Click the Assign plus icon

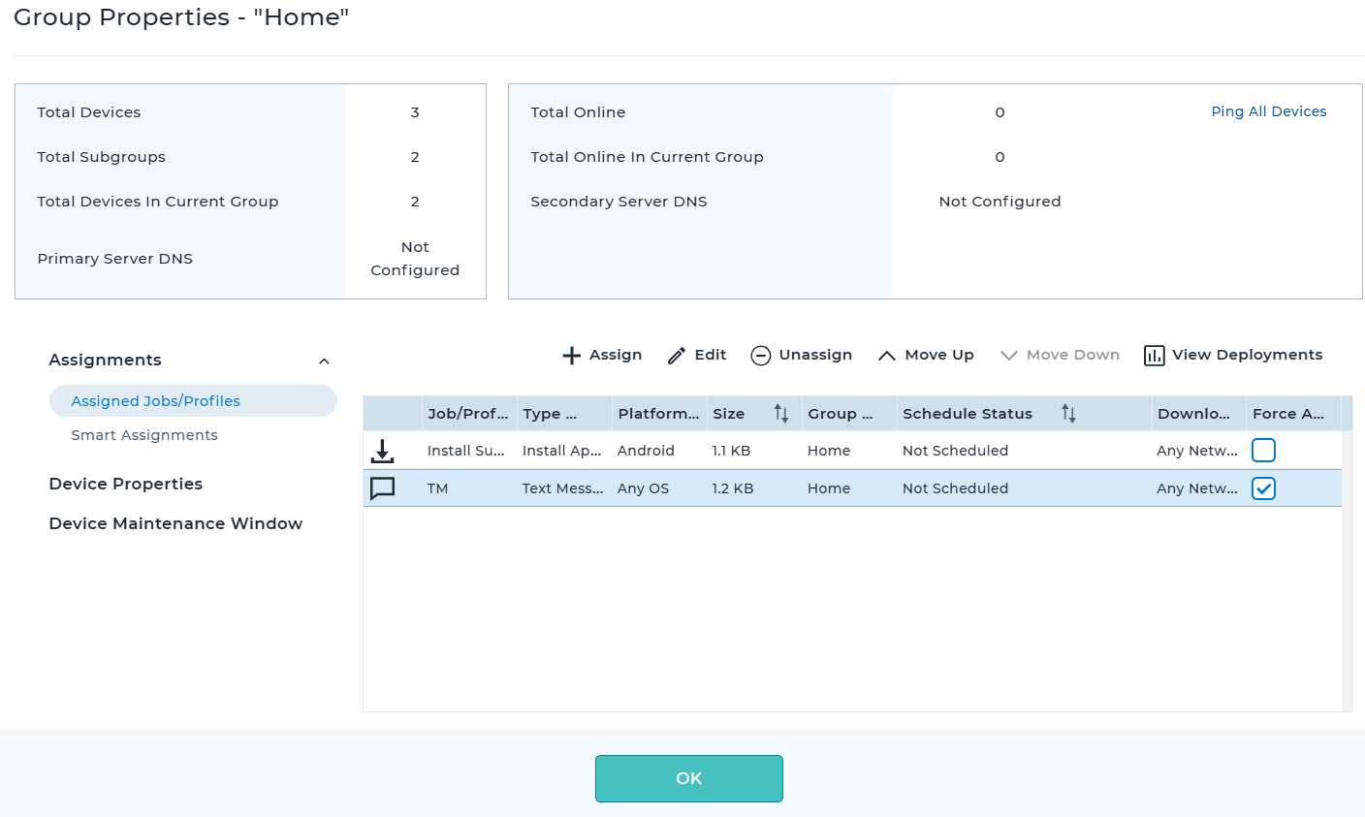pyautogui.click(x=572, y=356)
